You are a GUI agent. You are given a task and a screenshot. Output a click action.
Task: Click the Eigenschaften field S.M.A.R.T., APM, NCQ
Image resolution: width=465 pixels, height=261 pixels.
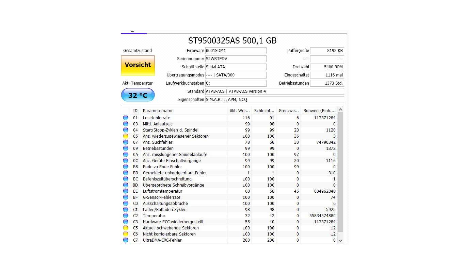coord(274,100)
